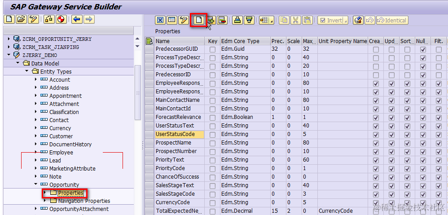
Task: Toggle Display/Change mode in the left toolbar
Action: pyautogui.click(x=33, y=19)
